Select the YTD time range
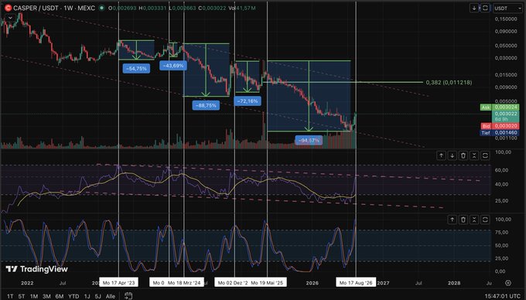 pyautogui.click(x=73, y=296)
